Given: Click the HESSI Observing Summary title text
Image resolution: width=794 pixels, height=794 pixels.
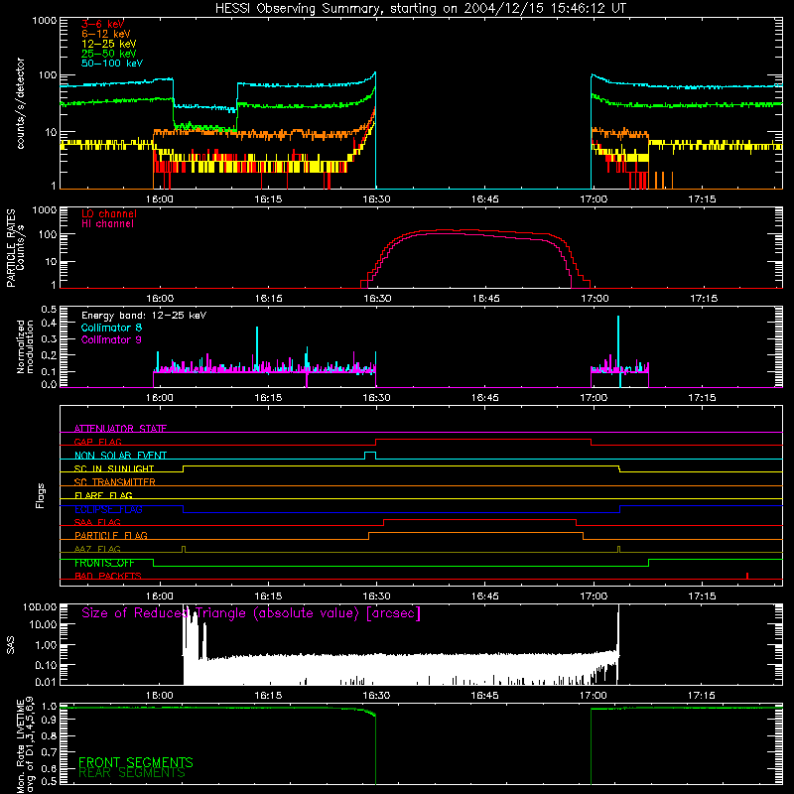Looking at the screenshot, I should (421, 9).
